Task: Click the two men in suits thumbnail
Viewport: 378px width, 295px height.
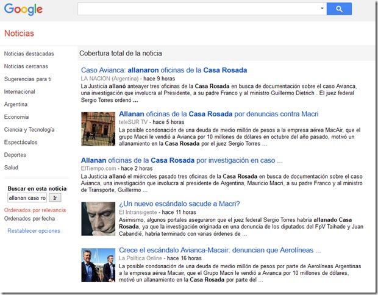Action: [x=98, y=265]
